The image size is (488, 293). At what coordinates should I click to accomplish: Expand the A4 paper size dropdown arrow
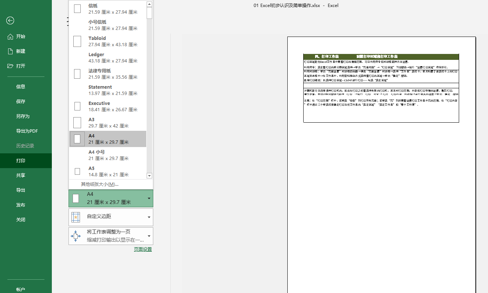(x=149, y=198)
